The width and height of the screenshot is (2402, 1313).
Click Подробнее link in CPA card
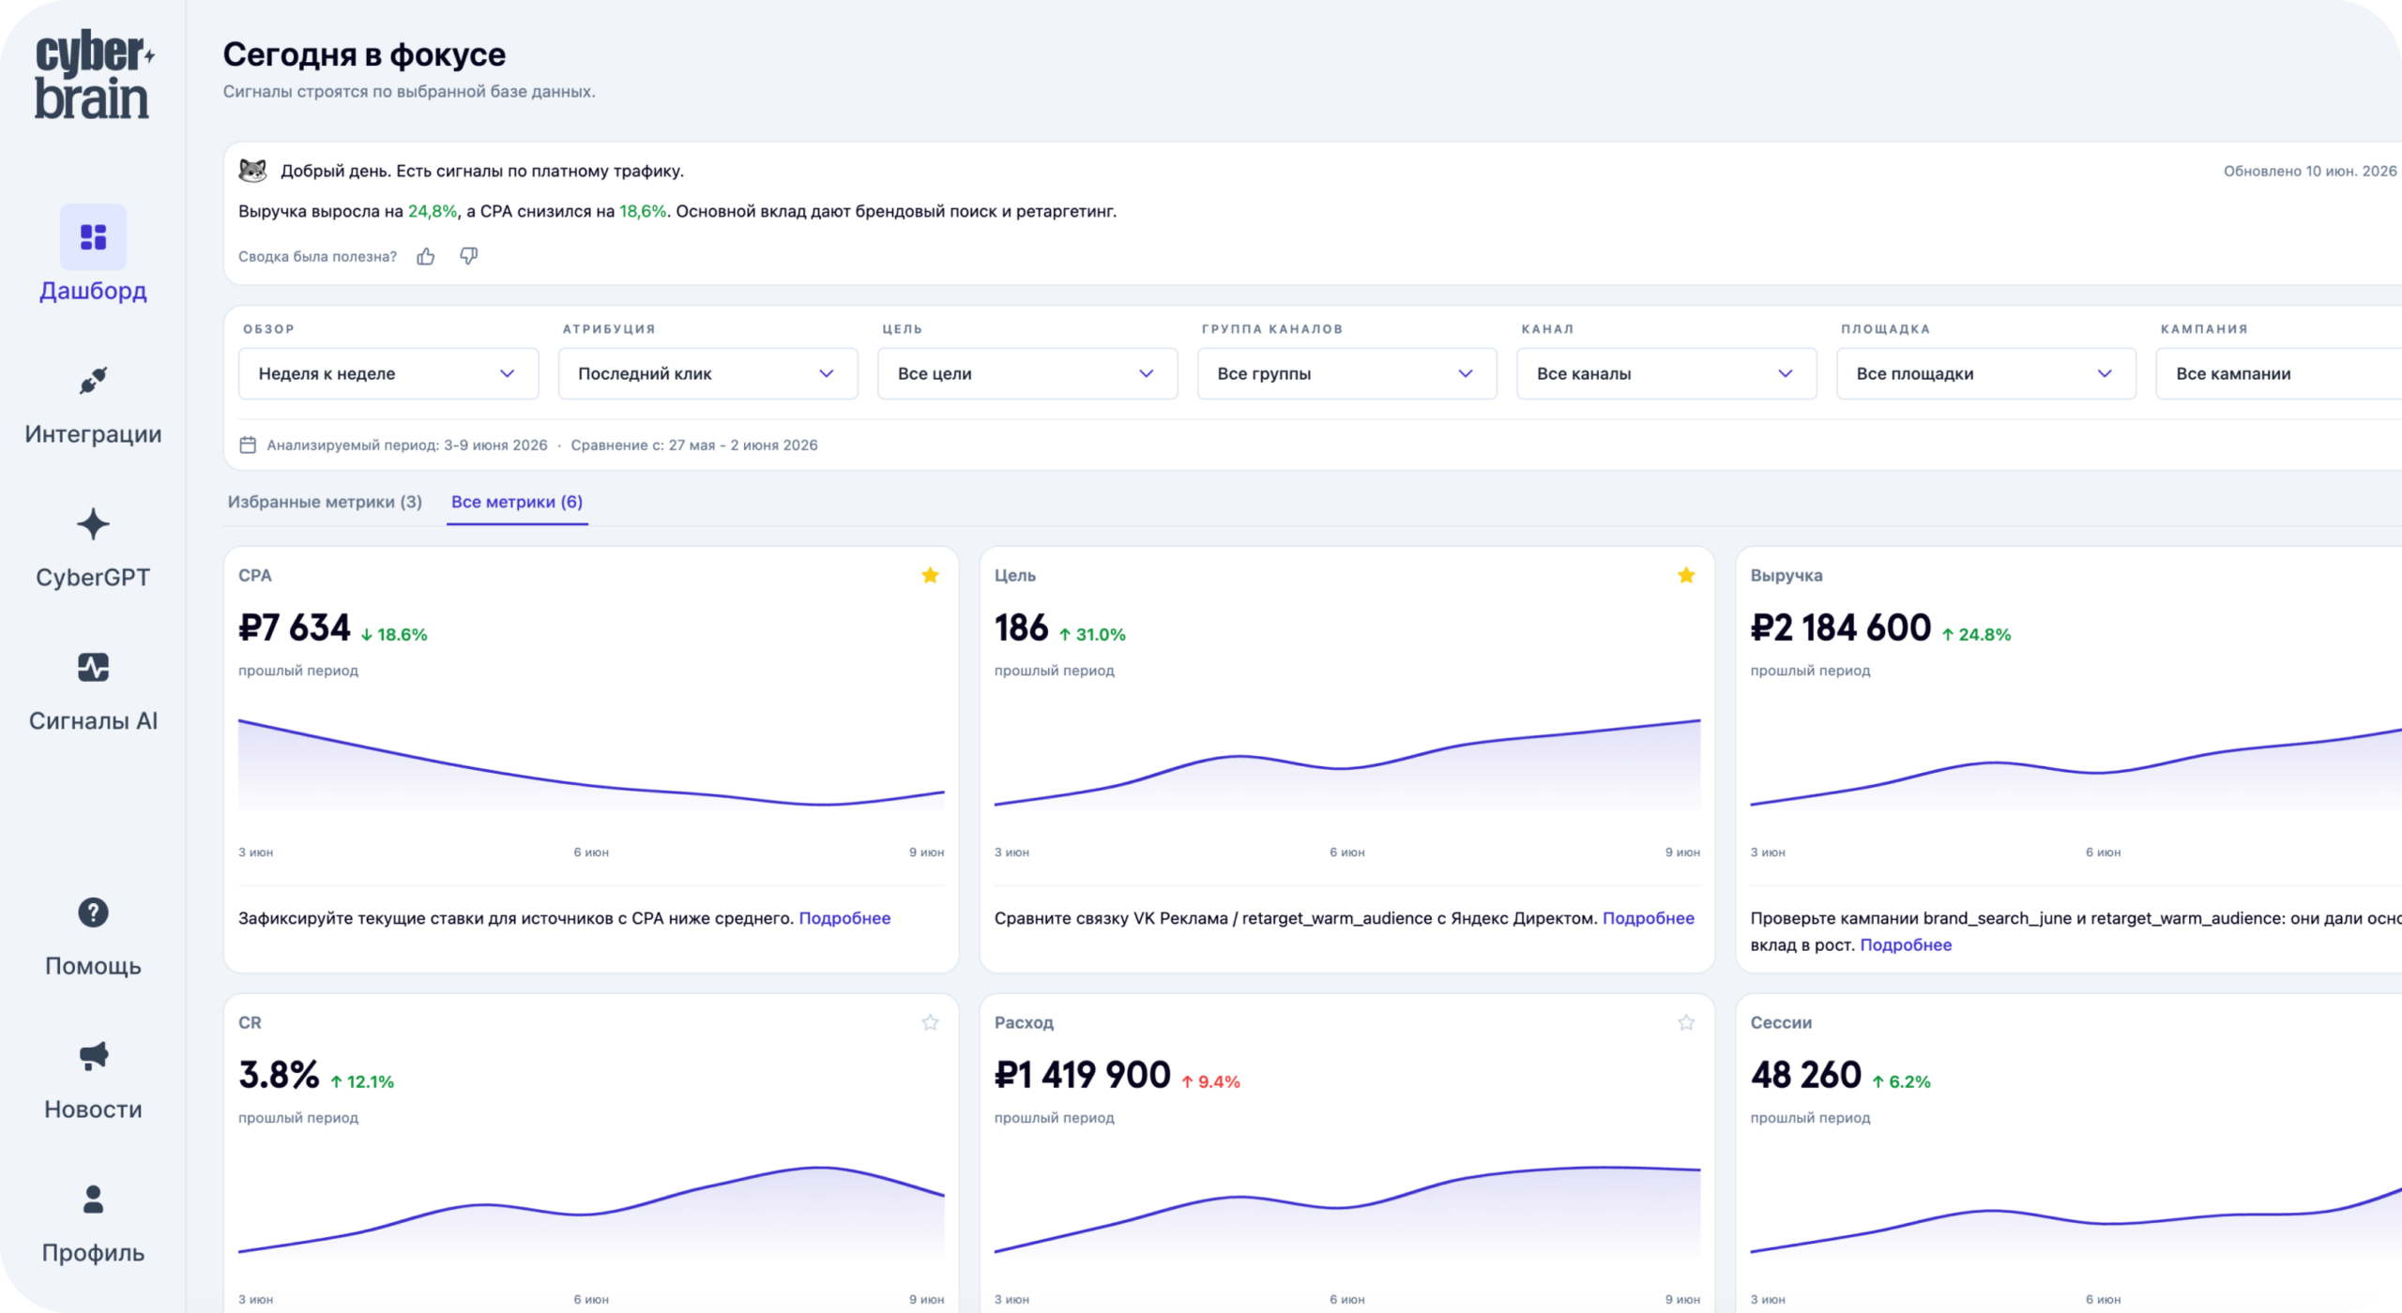click(x=844, y=918)
